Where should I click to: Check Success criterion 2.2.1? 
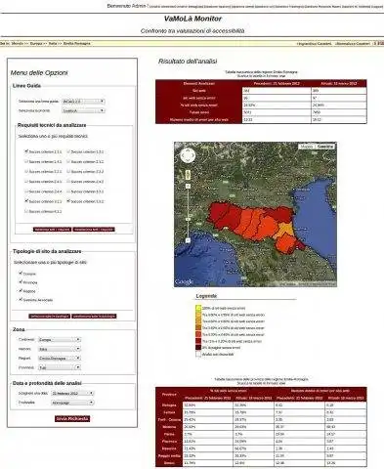tap(26, 171)
